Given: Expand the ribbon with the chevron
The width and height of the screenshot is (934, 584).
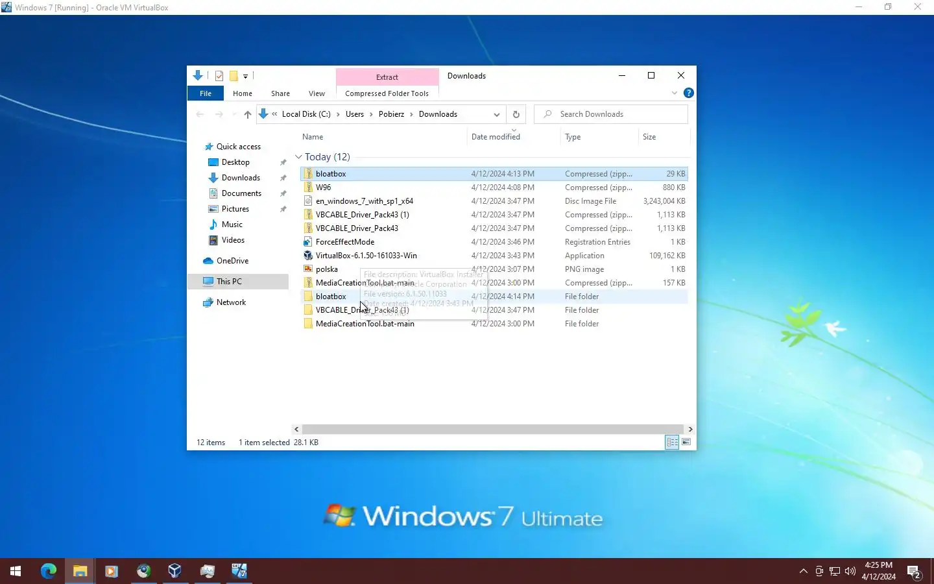Looking at the screenshot, I should tap(675, 93).
